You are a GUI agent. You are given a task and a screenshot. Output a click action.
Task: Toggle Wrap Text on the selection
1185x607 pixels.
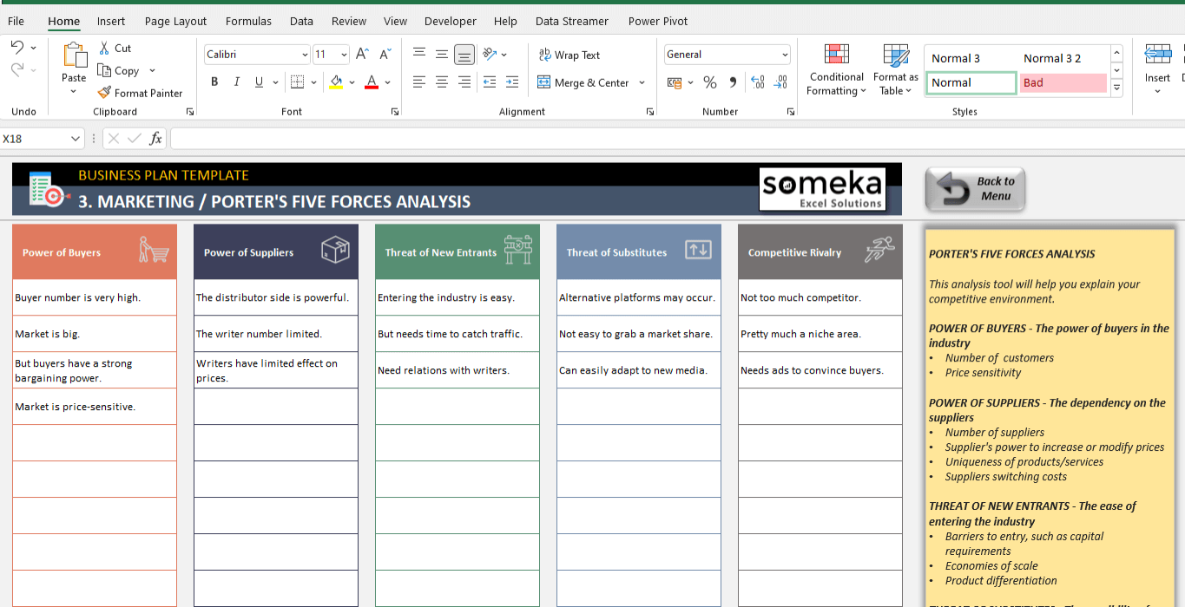pyautogui.click(x=569, y=55)
